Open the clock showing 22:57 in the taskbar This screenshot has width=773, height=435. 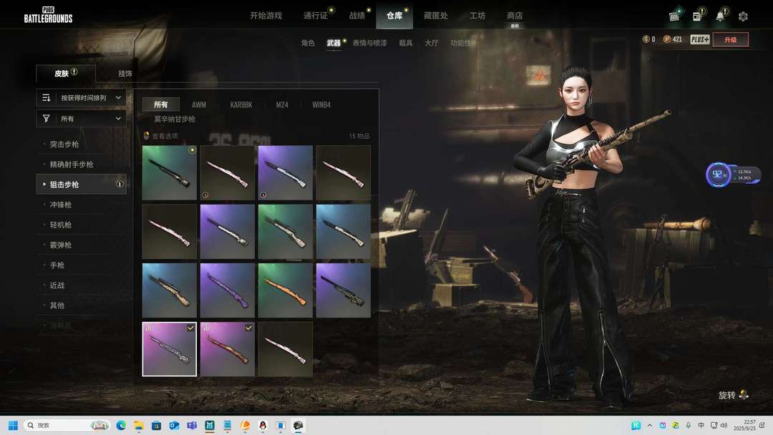(745, 425)
